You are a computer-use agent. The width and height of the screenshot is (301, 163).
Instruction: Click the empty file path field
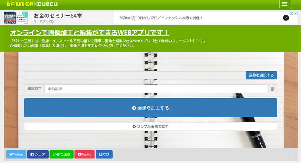(135, 75)
